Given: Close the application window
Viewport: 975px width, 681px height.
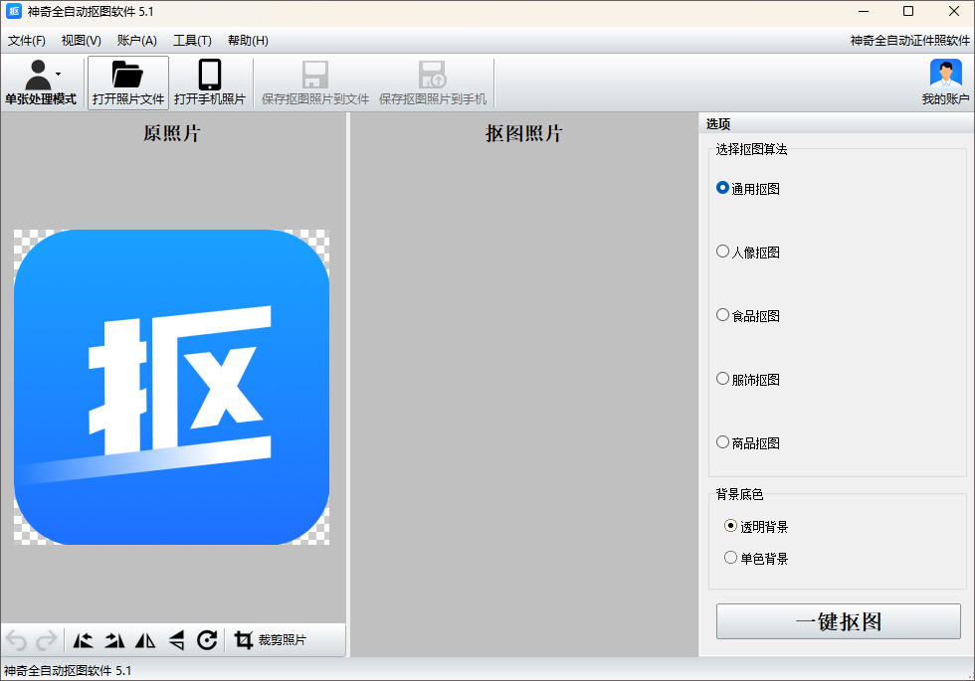Looking at the screenshot, I should pos(954,11).
